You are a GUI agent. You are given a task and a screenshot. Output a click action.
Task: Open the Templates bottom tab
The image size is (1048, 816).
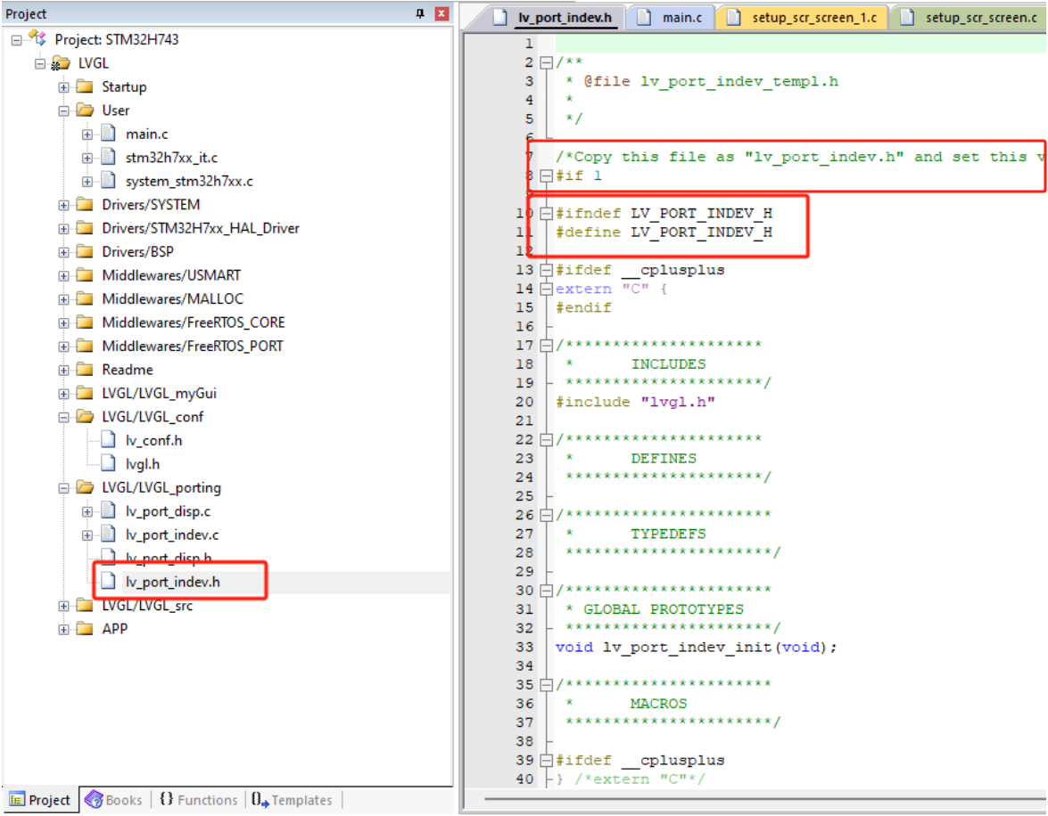[x=292, y=800]
